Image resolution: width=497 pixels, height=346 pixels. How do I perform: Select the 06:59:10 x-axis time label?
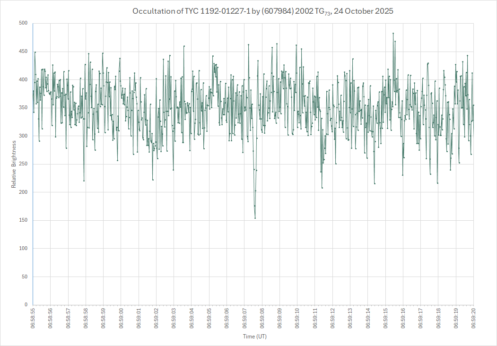[297, 319]
